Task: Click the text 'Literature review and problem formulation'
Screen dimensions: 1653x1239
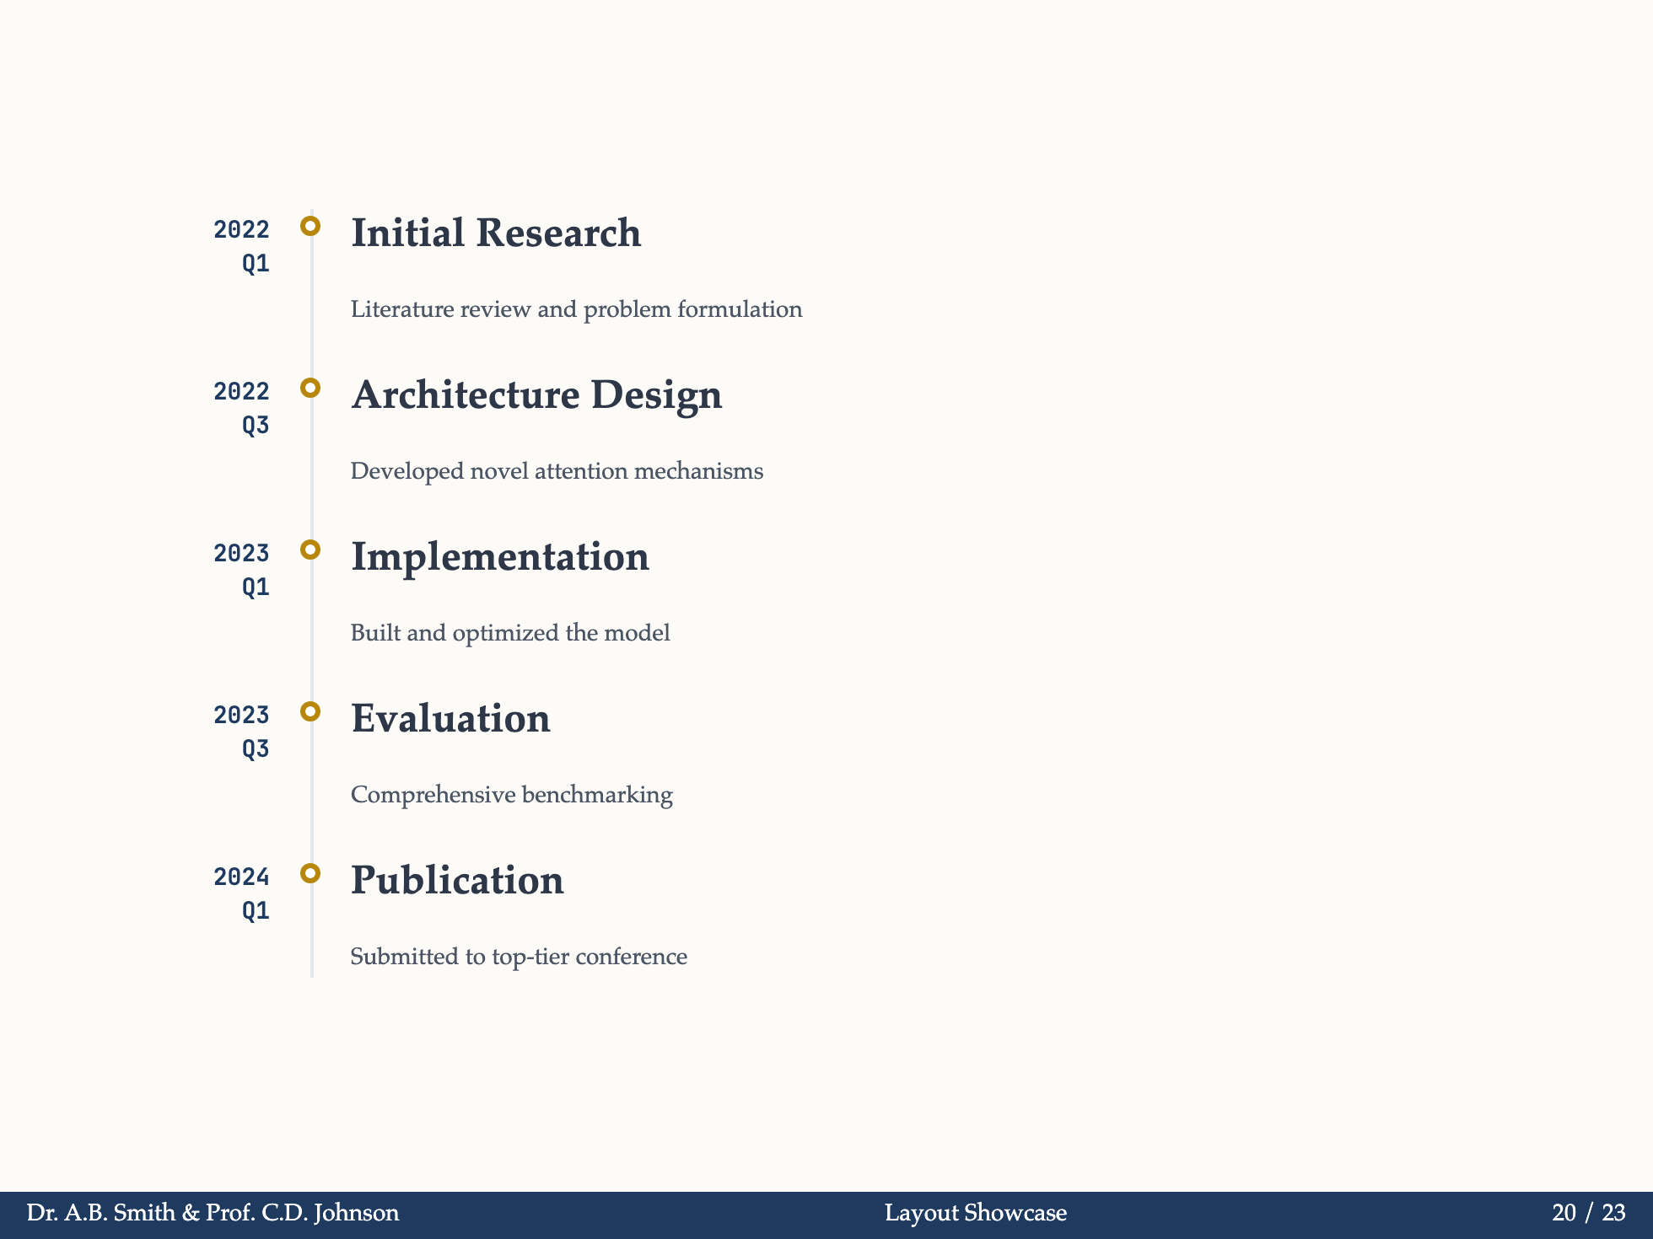Action: [x=576, y=309]
